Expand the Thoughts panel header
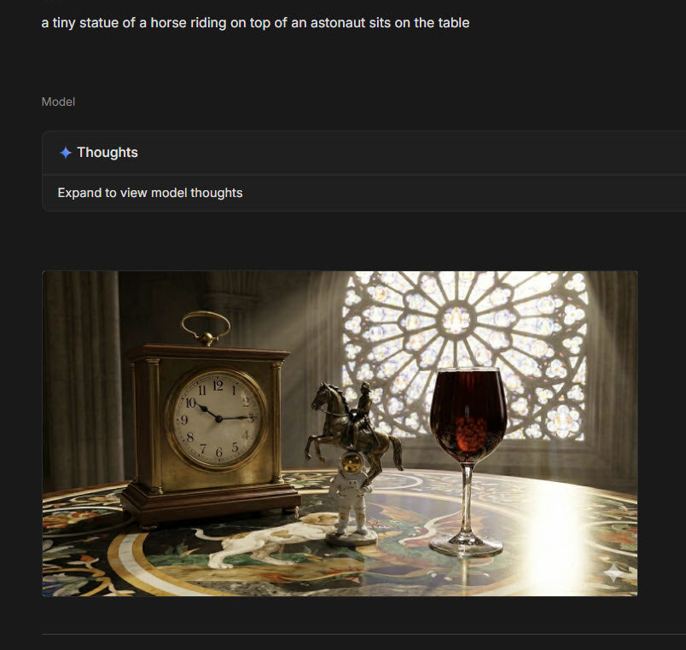The height and width of the screenshot is (650, 686). [364, 153]
